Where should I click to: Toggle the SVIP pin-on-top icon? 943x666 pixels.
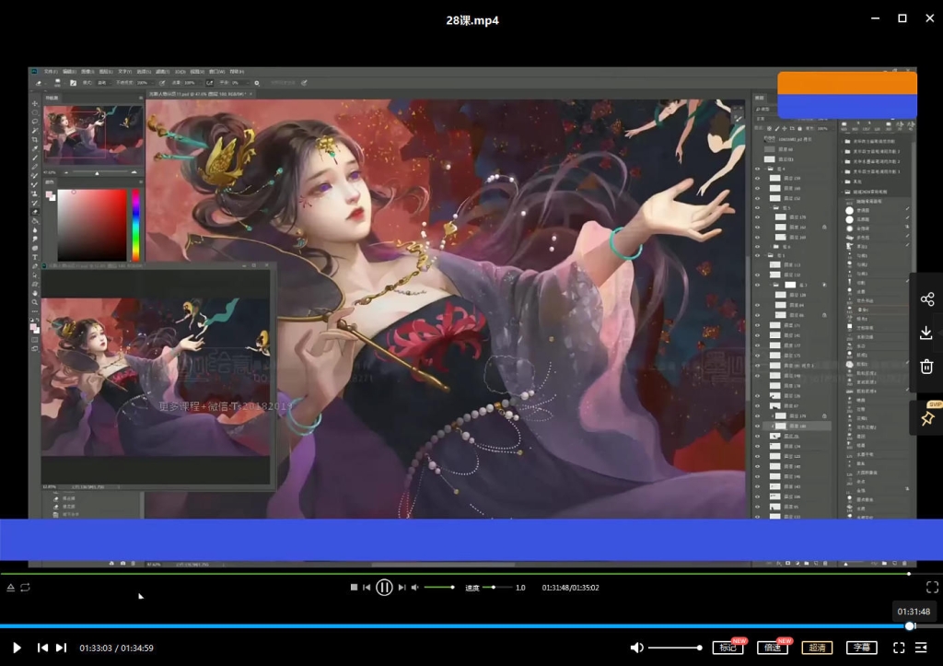coord(926,419)
